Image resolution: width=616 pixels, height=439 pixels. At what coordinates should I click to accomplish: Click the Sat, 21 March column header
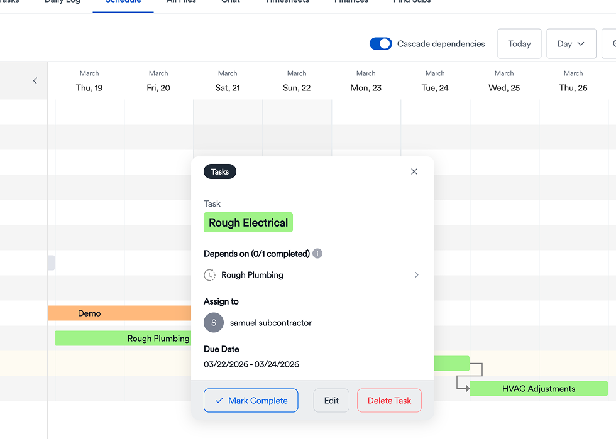coord(228,80)
